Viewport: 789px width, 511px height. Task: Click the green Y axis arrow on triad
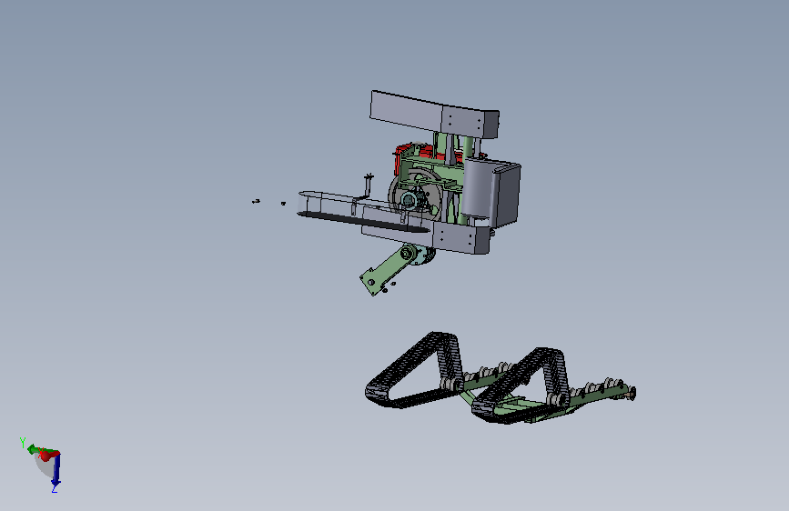point(33,449)
